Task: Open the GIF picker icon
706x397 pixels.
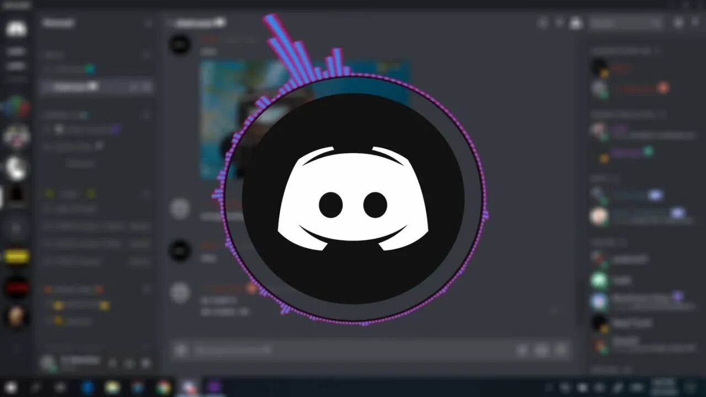Action: 542,350
